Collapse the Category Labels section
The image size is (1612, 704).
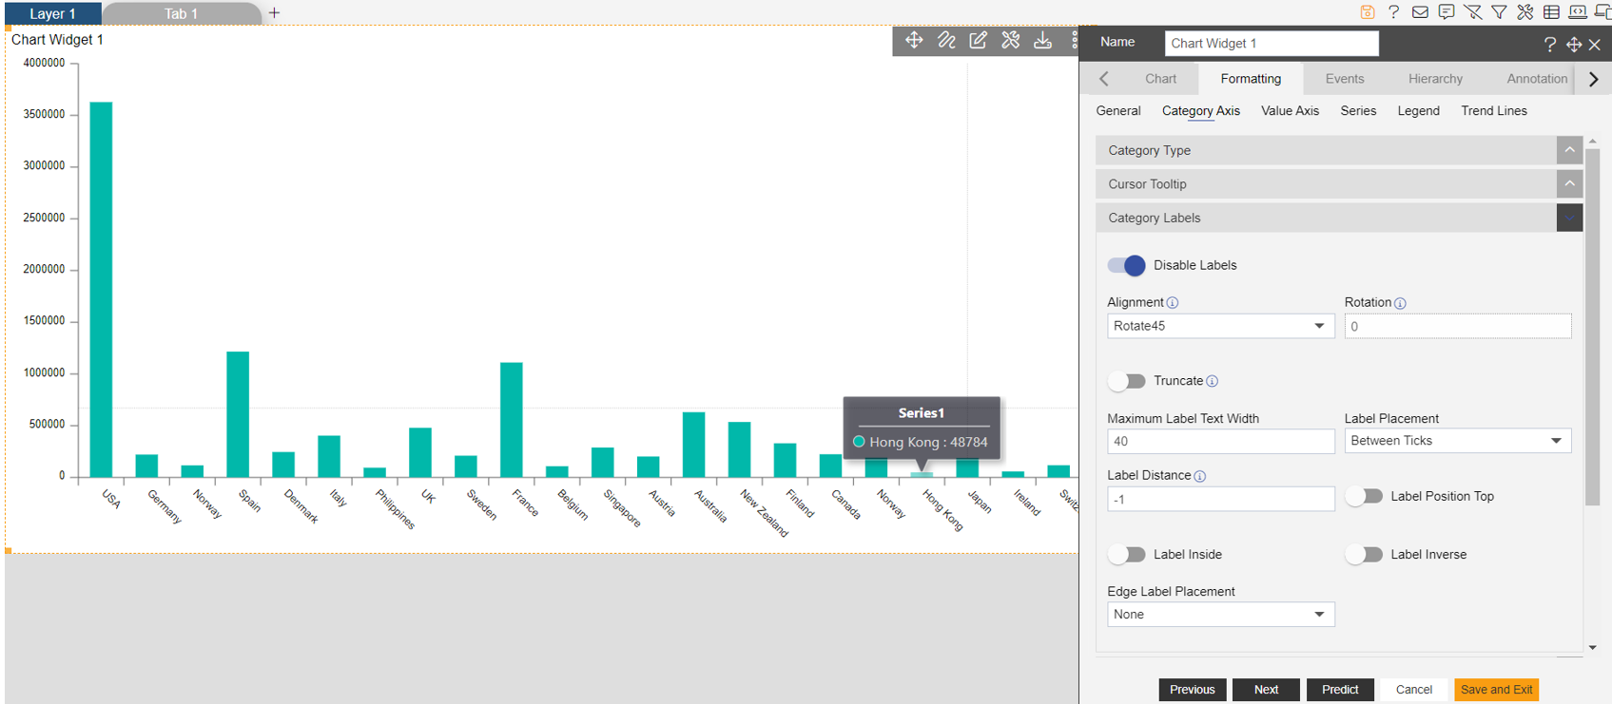1569,218
